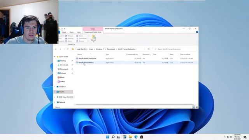The height and width of the screenshot is (140, 249).
Task: Expand the OneDrive tree node
Action: pyautogui.click(x=54, y=87)
